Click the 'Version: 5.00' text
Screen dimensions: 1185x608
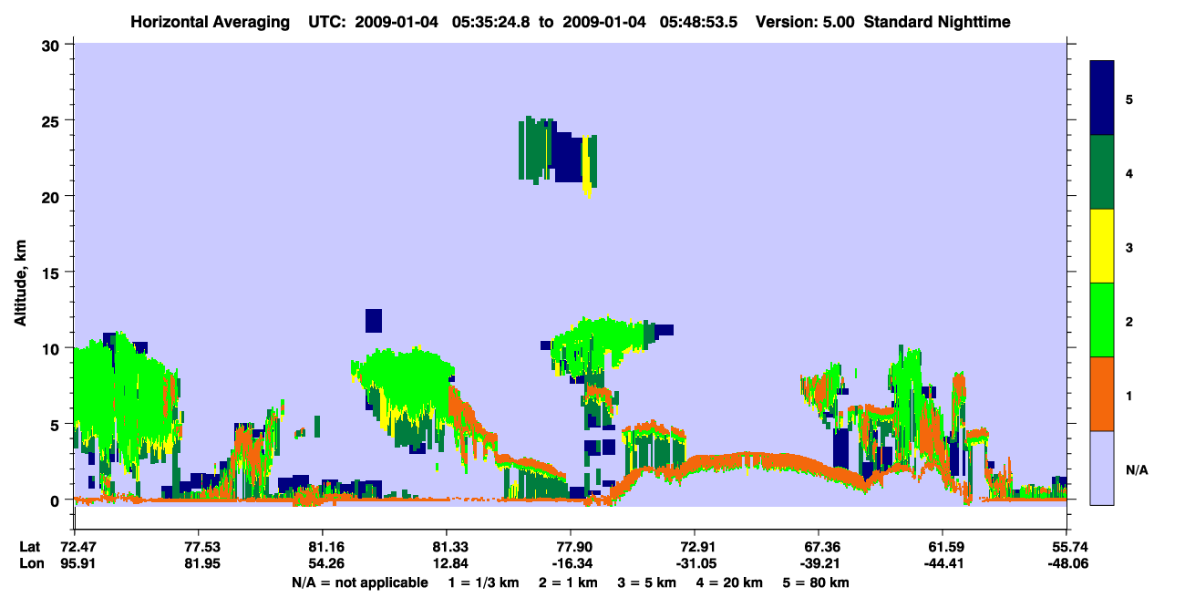805,21
